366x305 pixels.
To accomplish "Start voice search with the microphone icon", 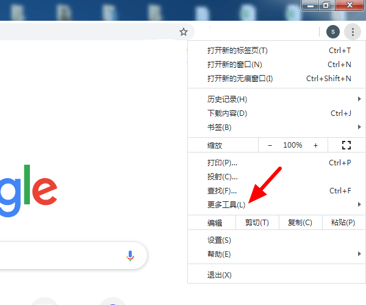I will click(130, 256).
